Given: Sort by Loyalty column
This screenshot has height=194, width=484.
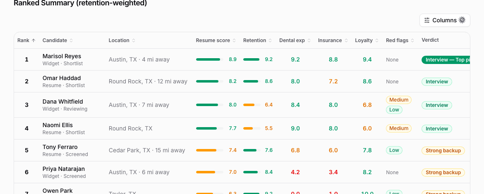Looking at the screenshot, I should point(367,40).
